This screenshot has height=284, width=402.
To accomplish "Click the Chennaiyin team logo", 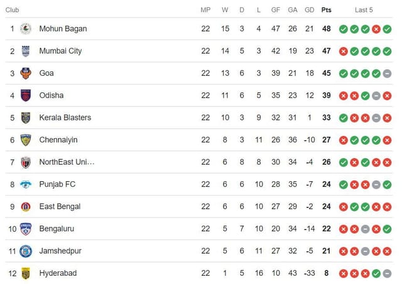I will pos(26,140).
